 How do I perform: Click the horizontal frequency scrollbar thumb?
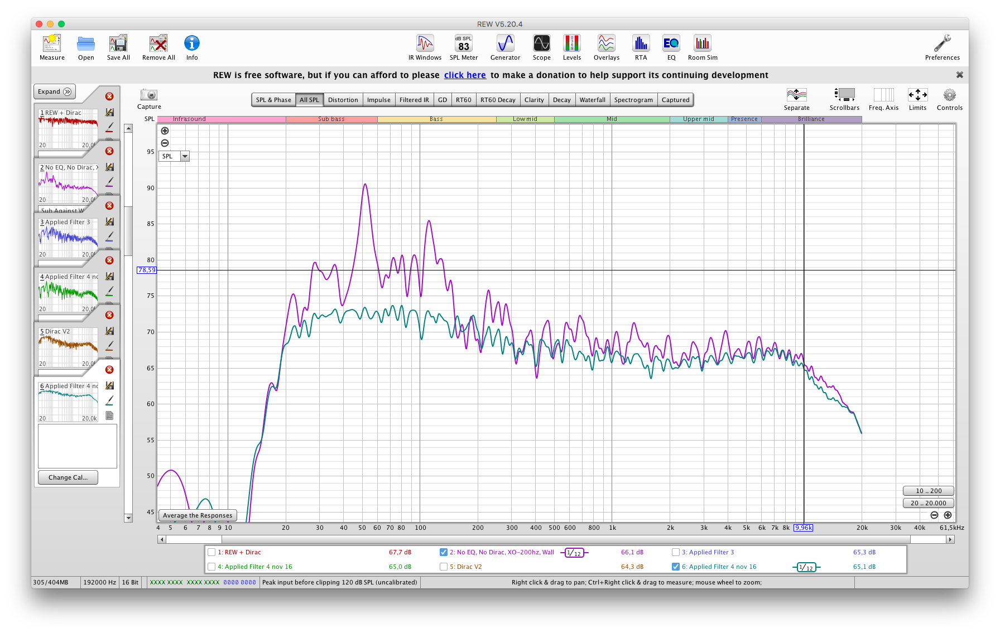click(566, 539)
